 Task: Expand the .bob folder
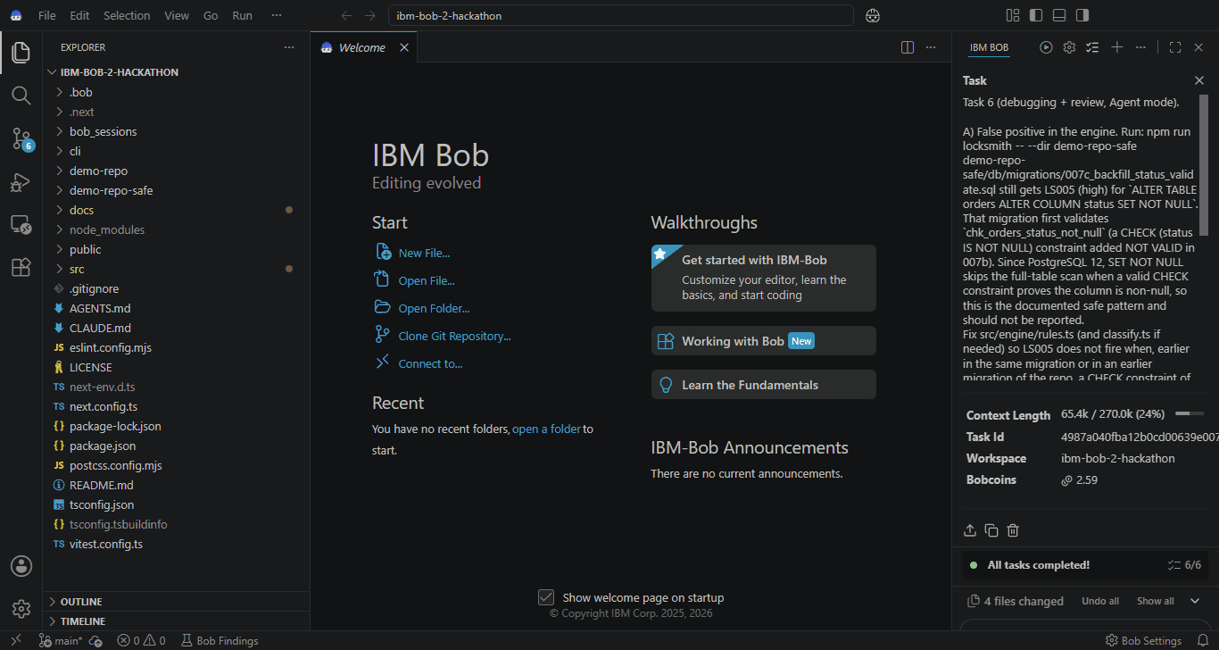[176, 92]
